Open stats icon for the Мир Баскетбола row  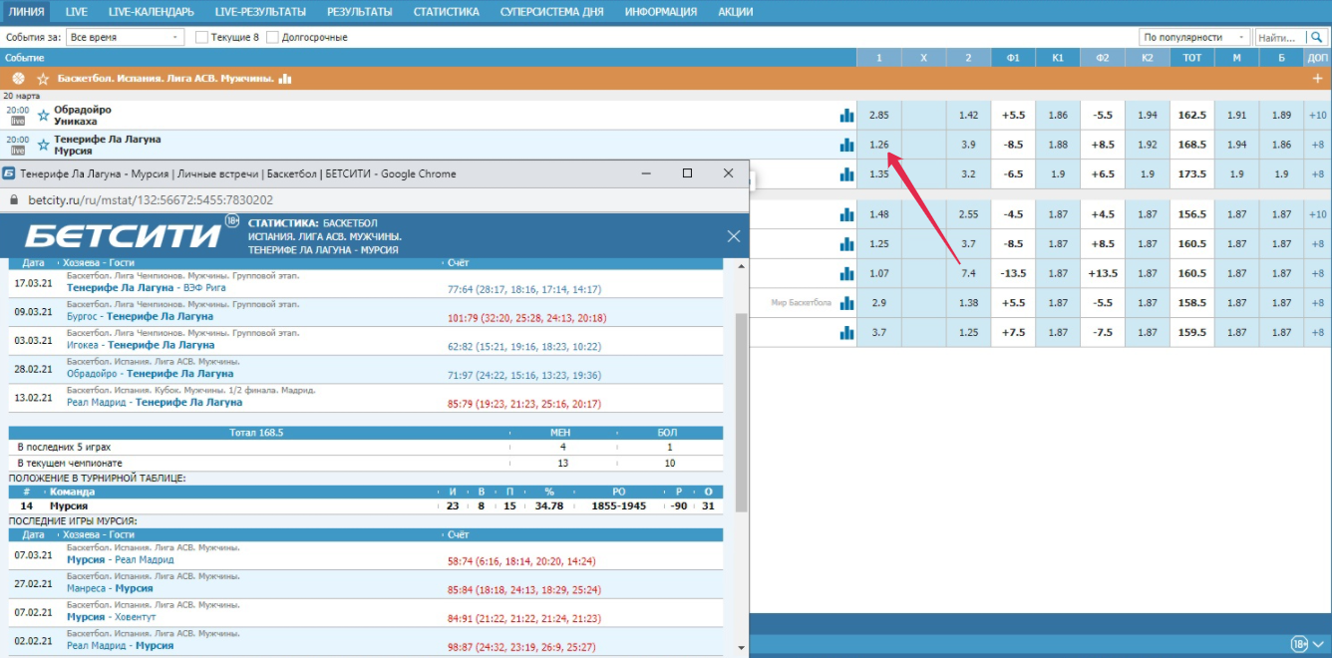(x=846, y=303)
